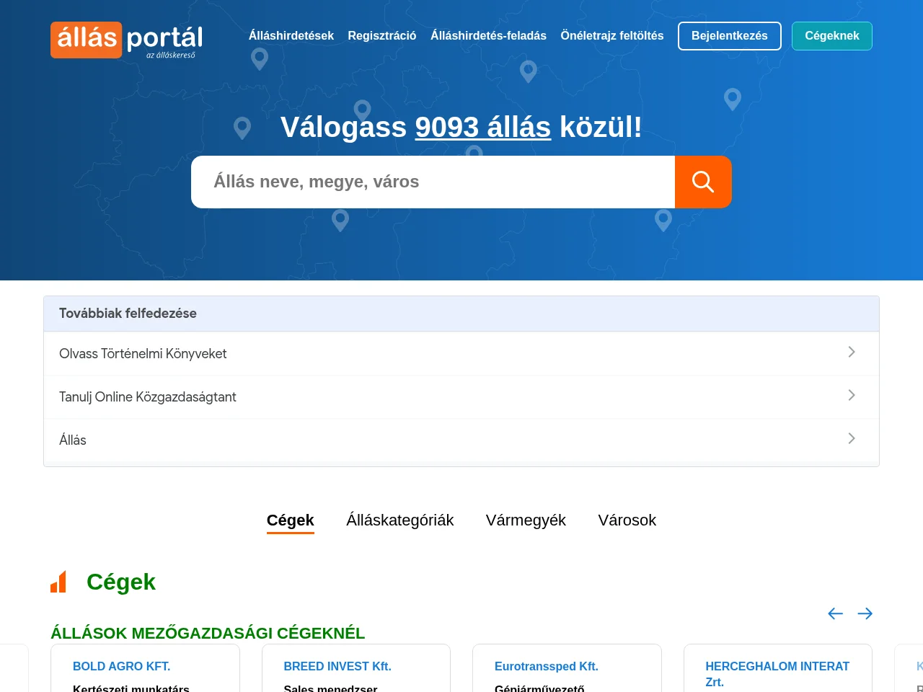Screen dimensions: 923x692
Task: Focus the Állás neve, megye, város search field
Action: coord(433,182)
